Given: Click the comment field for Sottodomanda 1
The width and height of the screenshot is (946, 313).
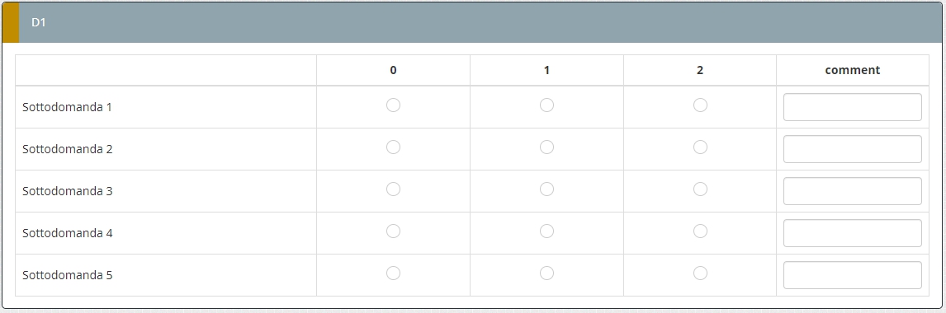Looking at the screenshot, I should [853, 107].
